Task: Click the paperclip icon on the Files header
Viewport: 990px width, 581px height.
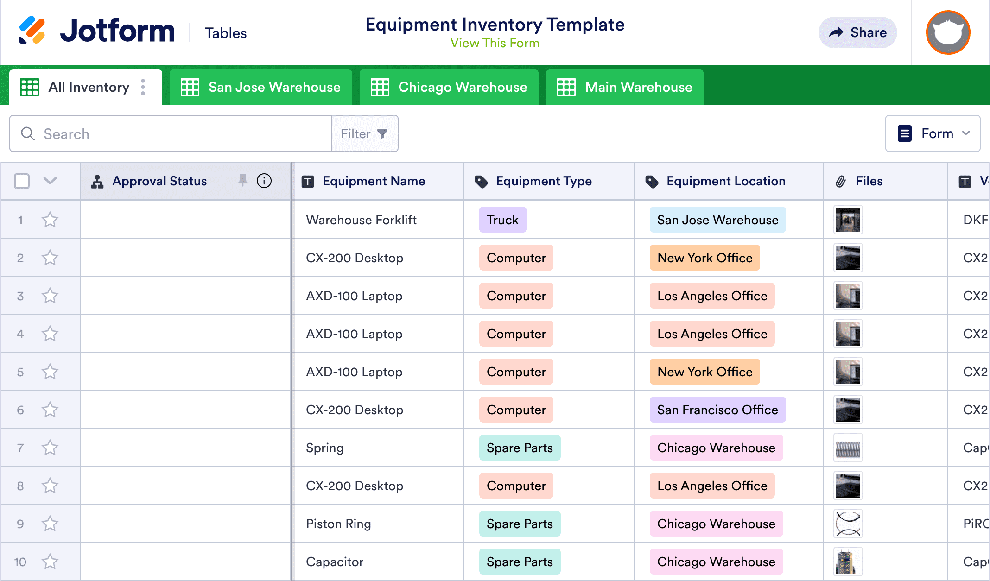Action: click(x=840, y=181)
